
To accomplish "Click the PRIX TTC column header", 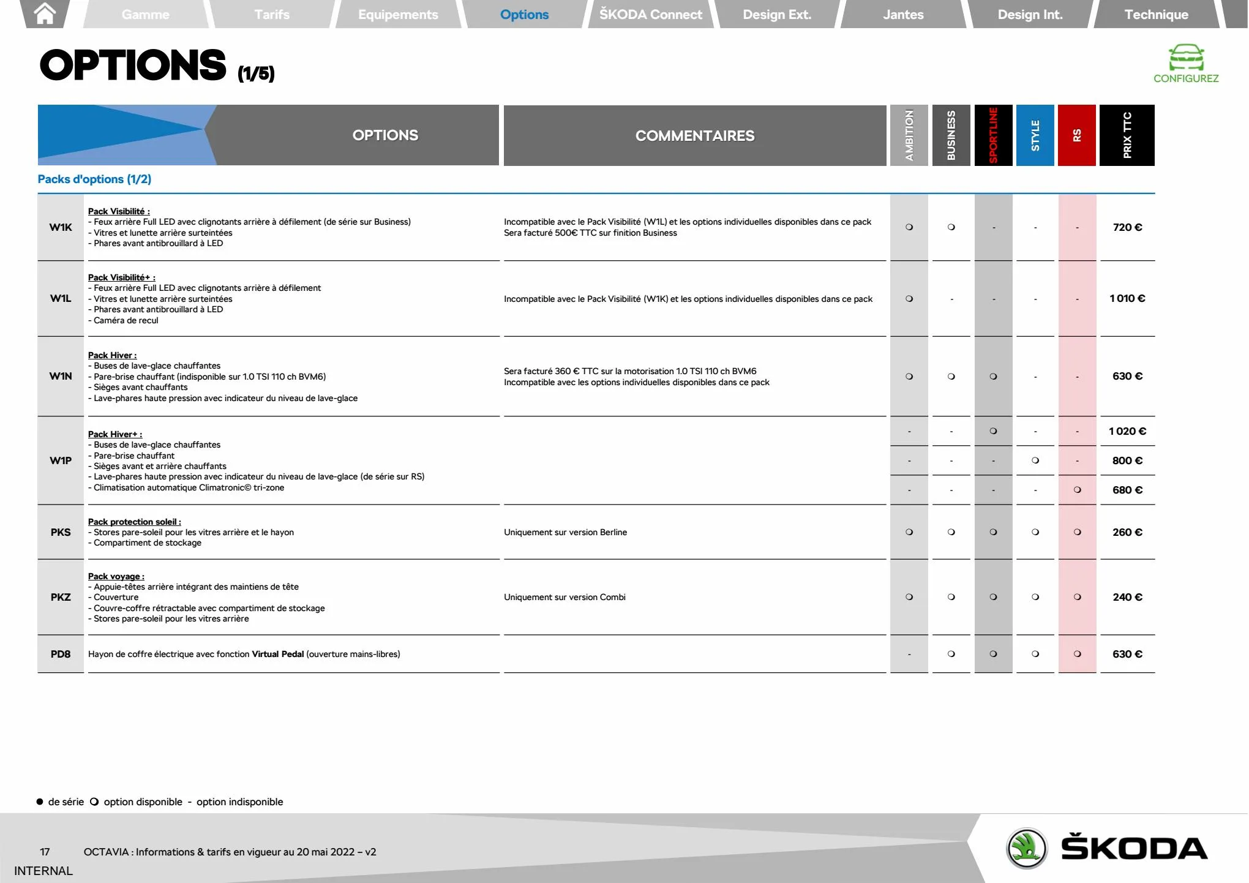I will point(1127,135).
